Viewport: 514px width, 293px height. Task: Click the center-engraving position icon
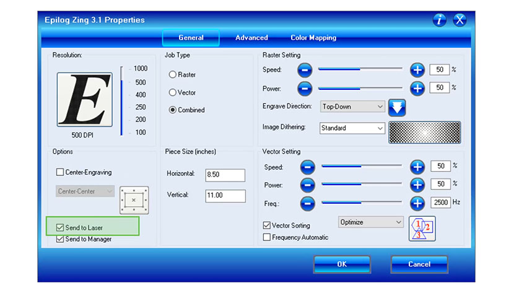point(134,199)
